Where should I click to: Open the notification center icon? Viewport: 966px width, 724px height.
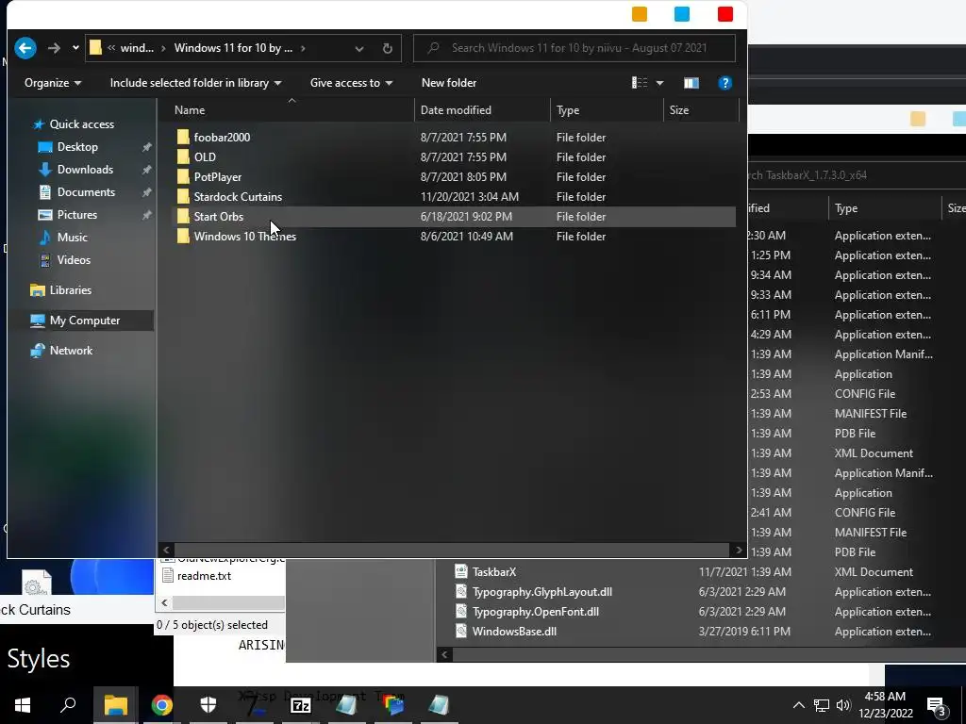tap(936, 705)
